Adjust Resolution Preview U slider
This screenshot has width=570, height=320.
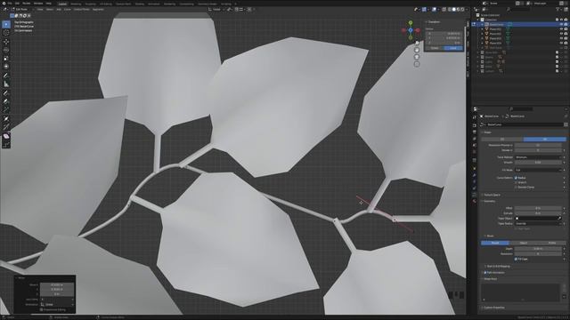click(538, 145)
